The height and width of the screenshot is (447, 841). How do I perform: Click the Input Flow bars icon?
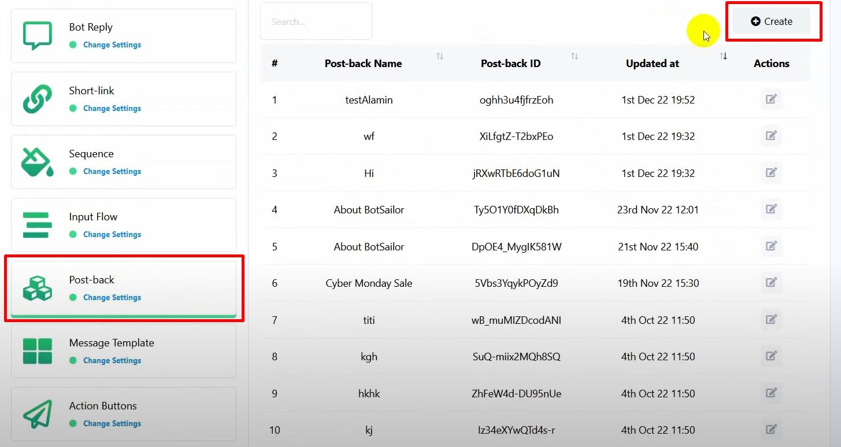37,225
